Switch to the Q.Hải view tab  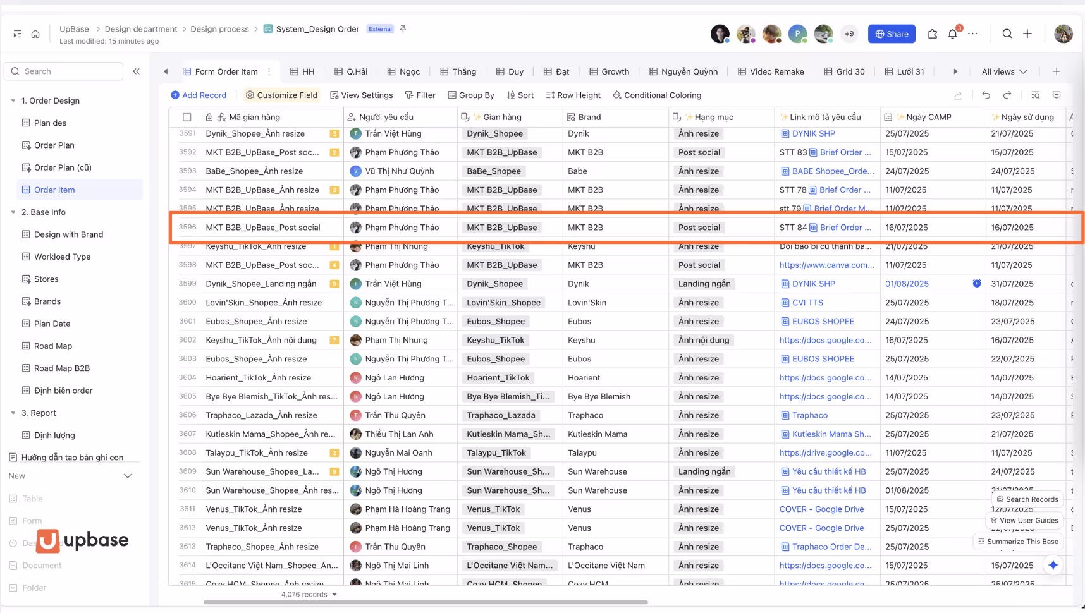[x=351, y=71]
